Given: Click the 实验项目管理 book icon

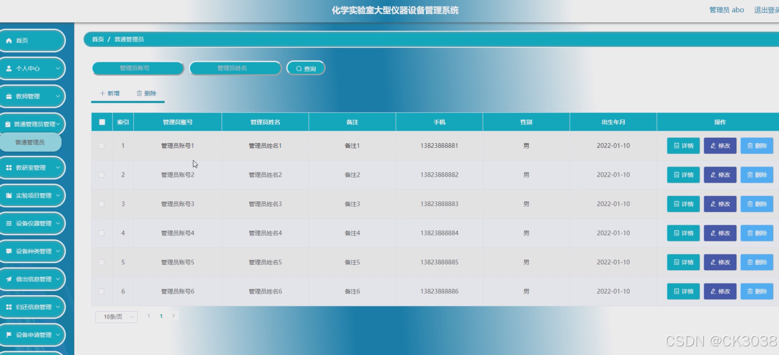Looking at the screenshot, I should click(9, 195).
